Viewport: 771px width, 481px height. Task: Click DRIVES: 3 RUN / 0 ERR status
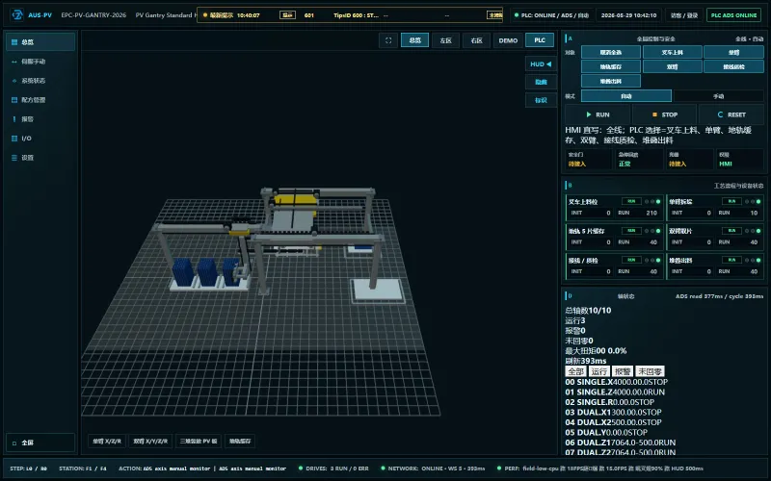(x=332, y=468)
